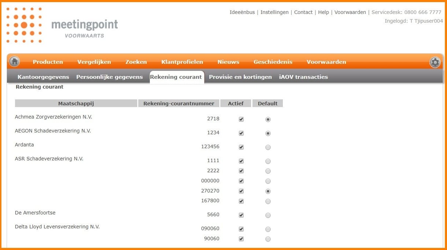Set ASR account 000000 as default
The width and height of the screenshot is (447, 250).
point(268,181)
